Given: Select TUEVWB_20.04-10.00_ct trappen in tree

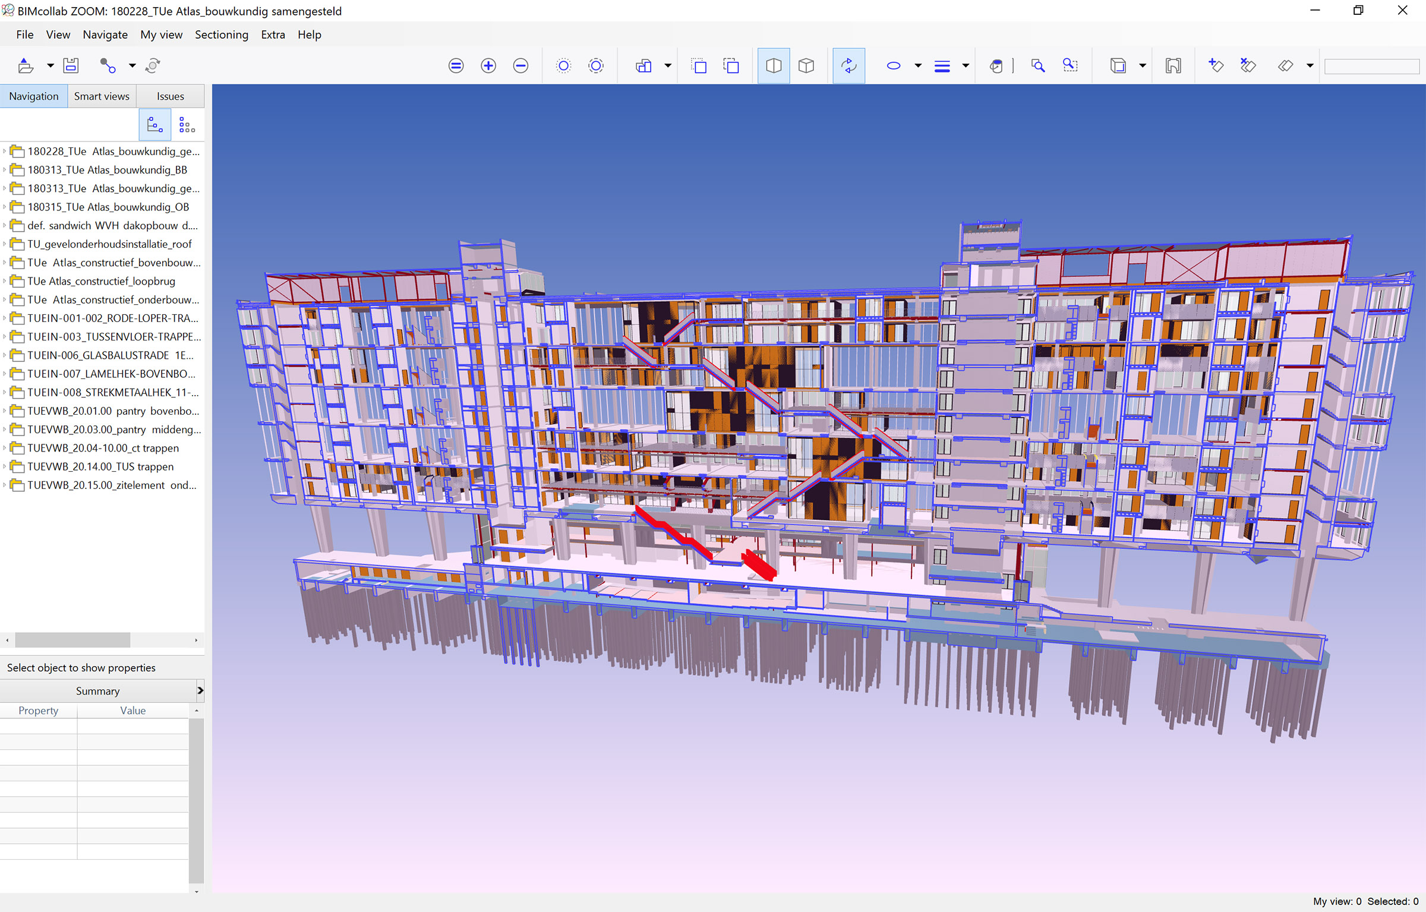Looking at the screenshot, I should pos(103,448).
